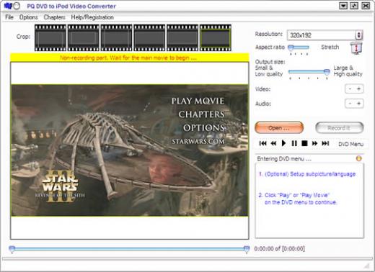Open the File menu
Viewport: 375px width, 272px height.
click(9, 17)
